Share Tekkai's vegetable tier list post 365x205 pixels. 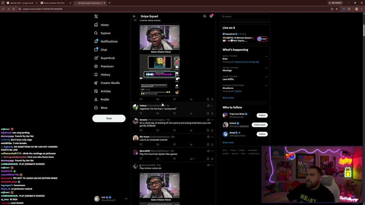point(212,113)
